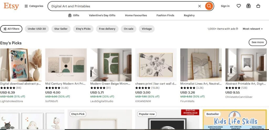Click the help icon beside items with ads
Image resolution: width=269 pixels, height=130 pixels.
coord(237,29)
